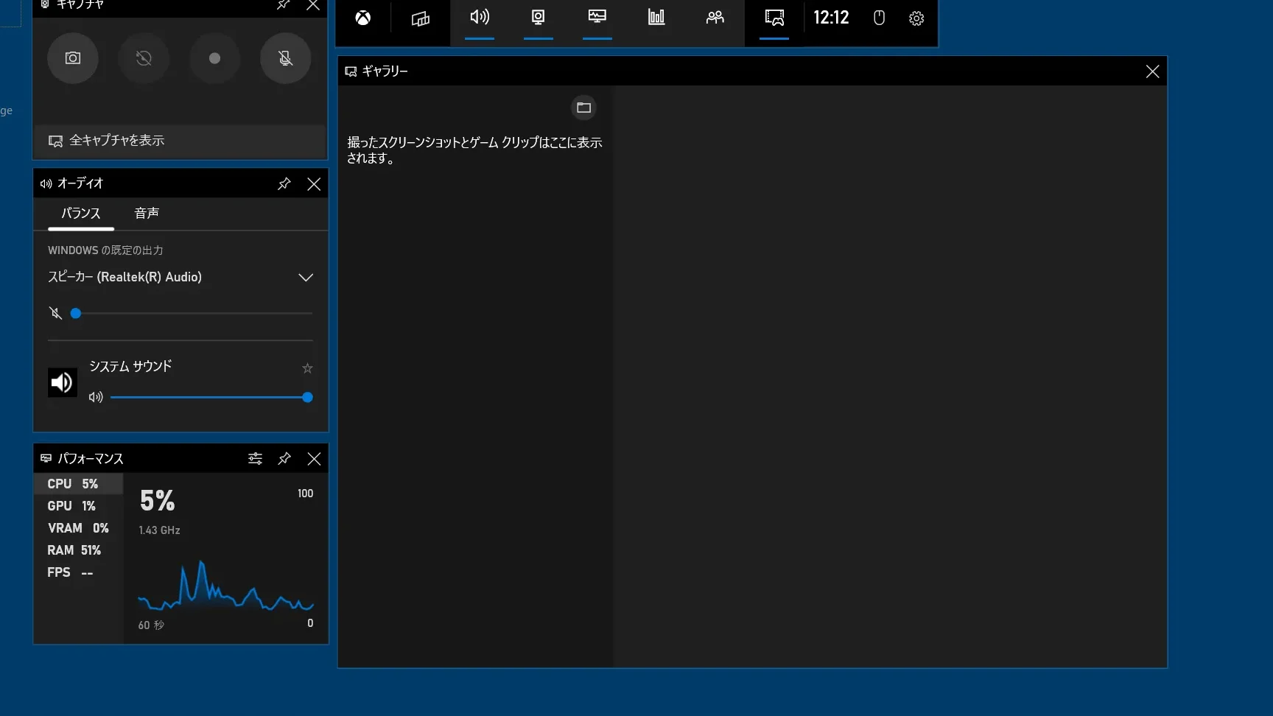Viewport: 1273px width, 716px height.
Task: Click 全キャプチャを表示 button
Action: [x=116, y=141]
